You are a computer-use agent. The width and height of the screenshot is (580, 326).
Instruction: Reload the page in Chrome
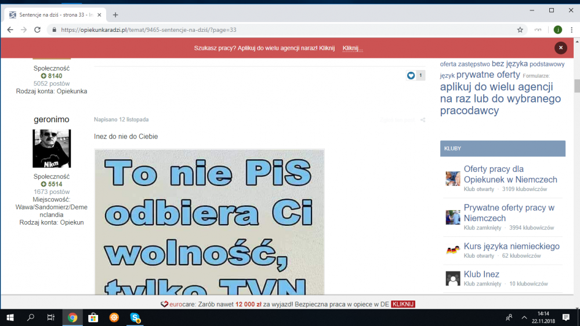click(x=38, y=30)
